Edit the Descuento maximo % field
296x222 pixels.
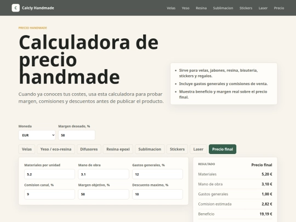[158, 194]
